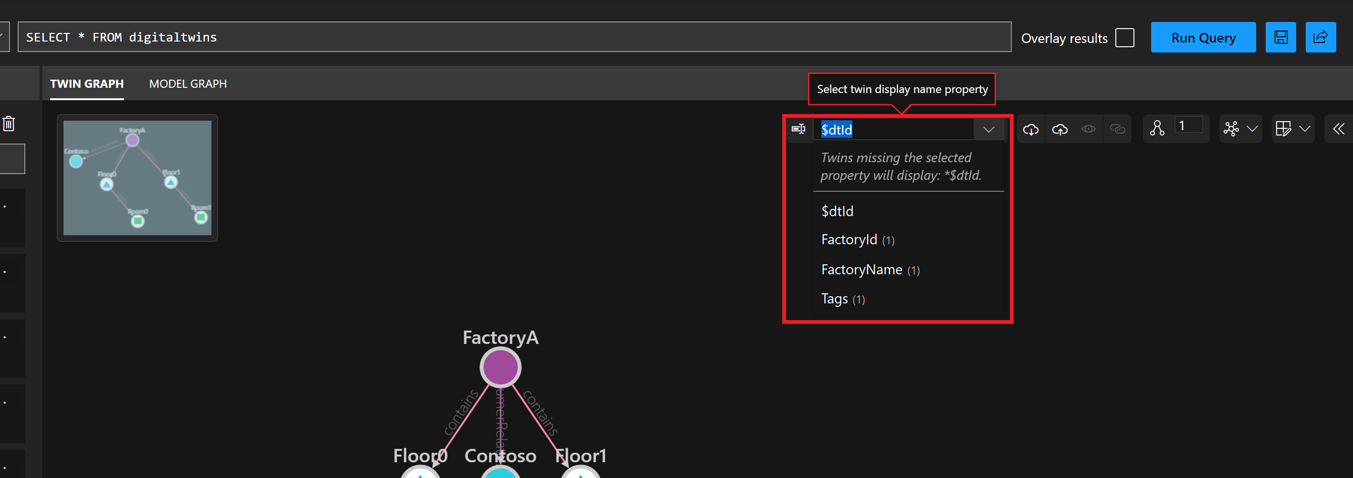Image resolution: width=1353 pixels, height=478 pixels.
Task: Click the delete twin trash icon
Action: point(9,124)
